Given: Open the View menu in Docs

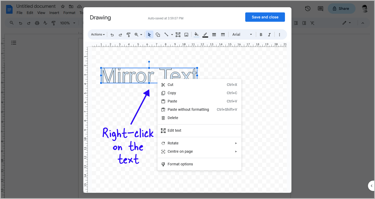Looking at the screenshot, I should (41, 13).
